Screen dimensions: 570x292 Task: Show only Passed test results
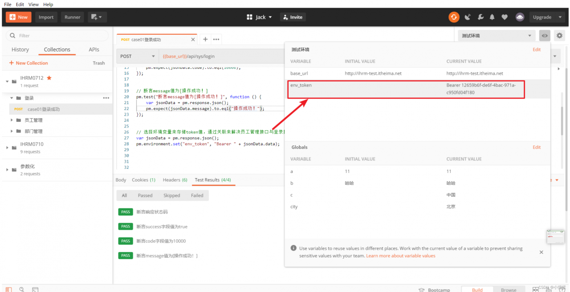(145, 196)
